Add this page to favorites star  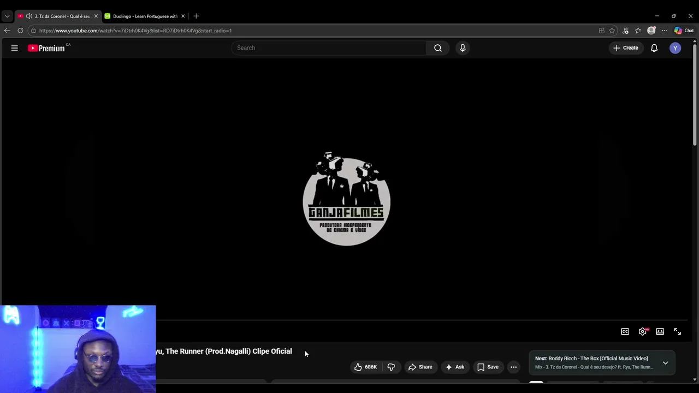pyautogui.click(x=612, y=31)
